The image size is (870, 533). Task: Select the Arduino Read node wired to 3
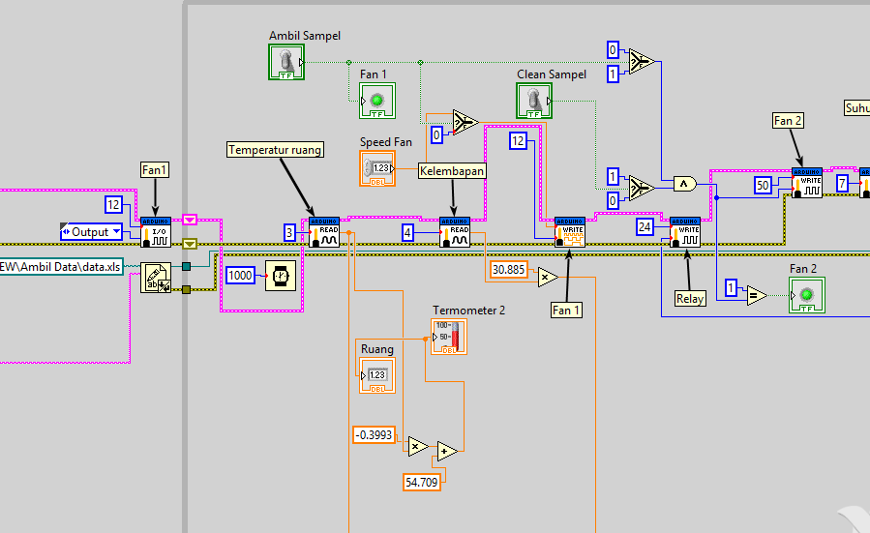click(324, 232)
